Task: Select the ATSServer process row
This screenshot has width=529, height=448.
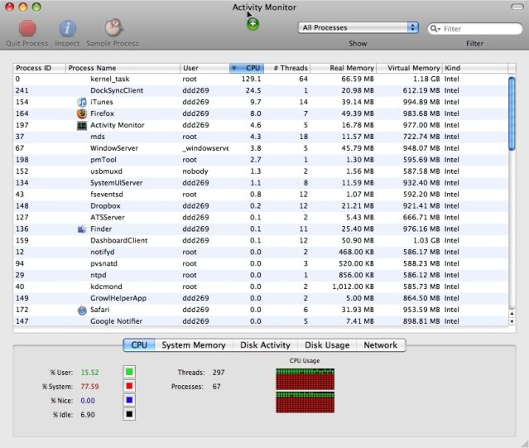Action: pyautogui.click(x=261, y=217)
